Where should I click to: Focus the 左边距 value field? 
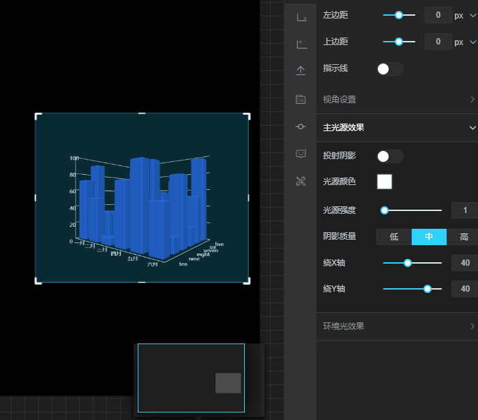click(438, 15)
